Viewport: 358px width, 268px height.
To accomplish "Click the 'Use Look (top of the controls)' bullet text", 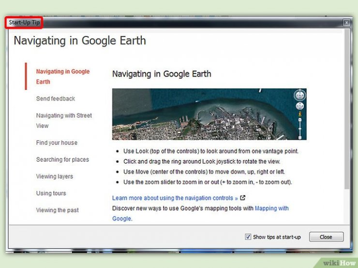I will point(211,151).
